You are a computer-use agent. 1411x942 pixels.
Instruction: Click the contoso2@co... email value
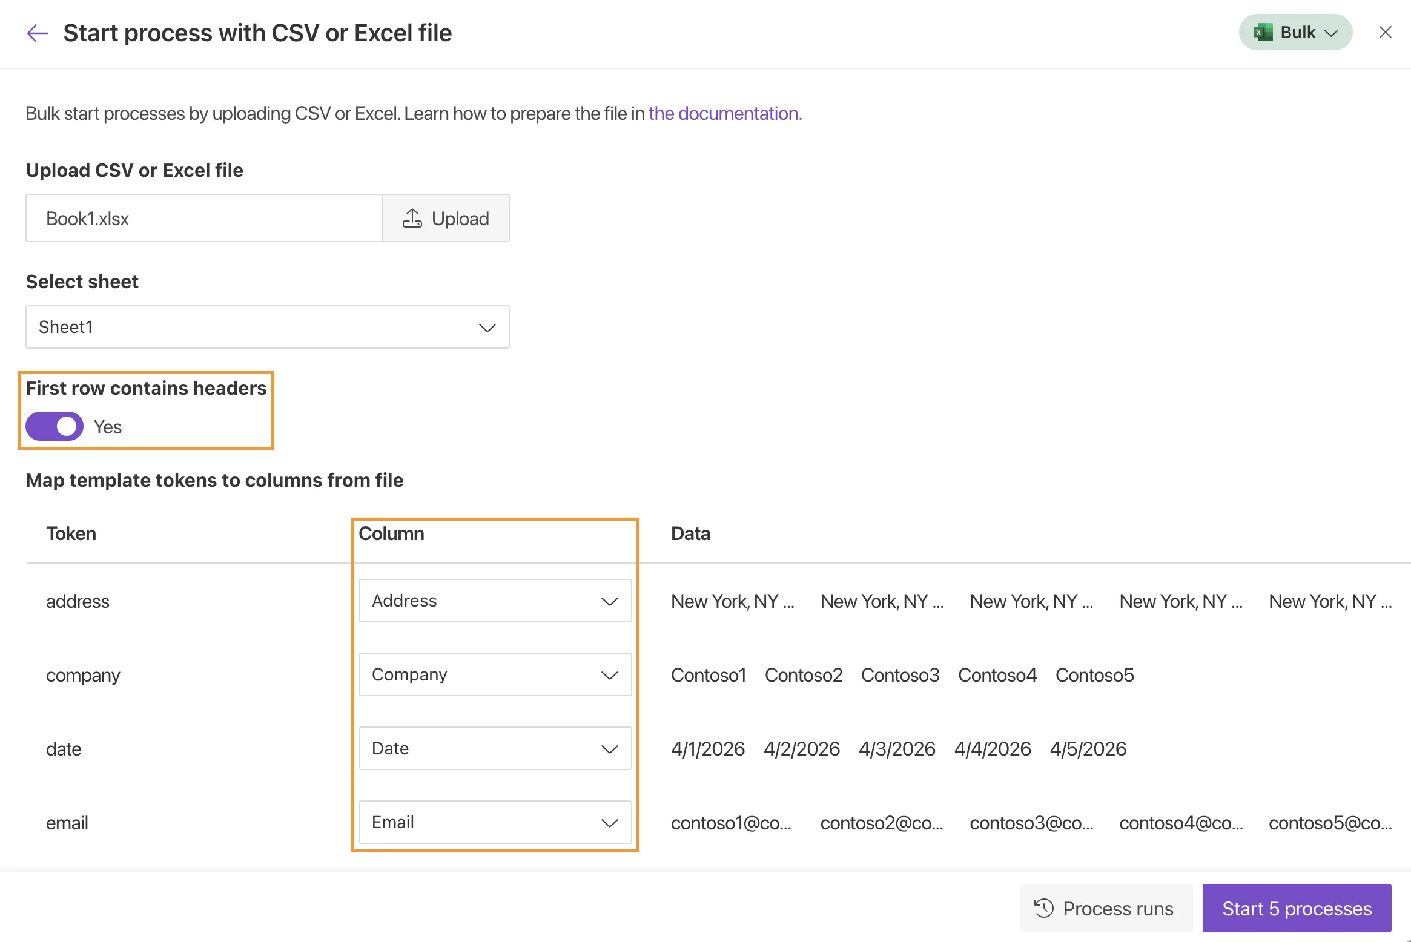point(882,823)
